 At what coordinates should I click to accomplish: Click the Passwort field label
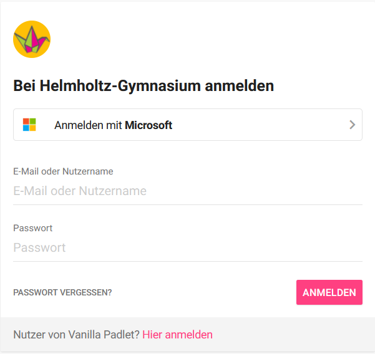(x=33, y=228)
